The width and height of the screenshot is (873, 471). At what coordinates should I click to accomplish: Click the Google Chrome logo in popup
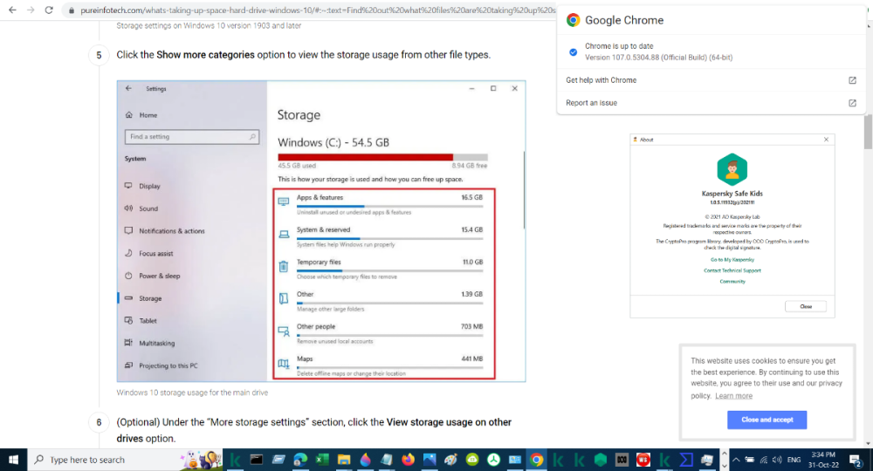[x=573, y=20]
